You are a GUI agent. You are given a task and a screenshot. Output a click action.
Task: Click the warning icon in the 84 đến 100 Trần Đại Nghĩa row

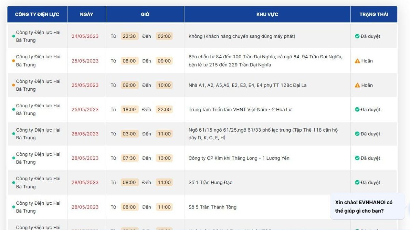357,61
